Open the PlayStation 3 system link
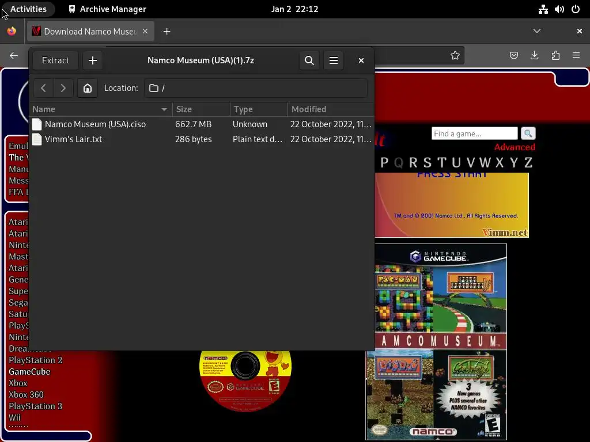 [x=35, y=406]
